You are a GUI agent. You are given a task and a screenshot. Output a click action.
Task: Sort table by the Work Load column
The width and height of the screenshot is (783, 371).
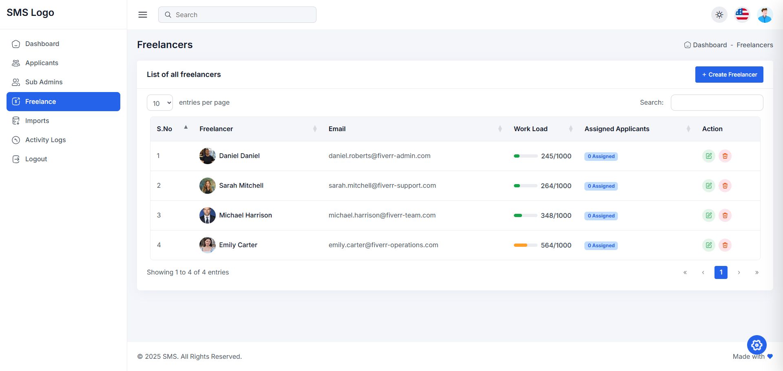pos(542,129)
